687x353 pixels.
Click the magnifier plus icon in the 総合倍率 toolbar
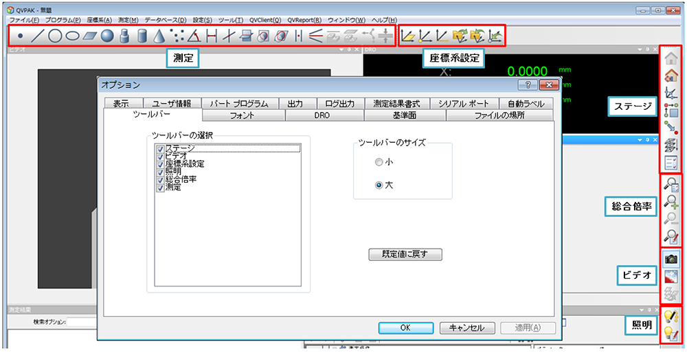pos(672,203)
